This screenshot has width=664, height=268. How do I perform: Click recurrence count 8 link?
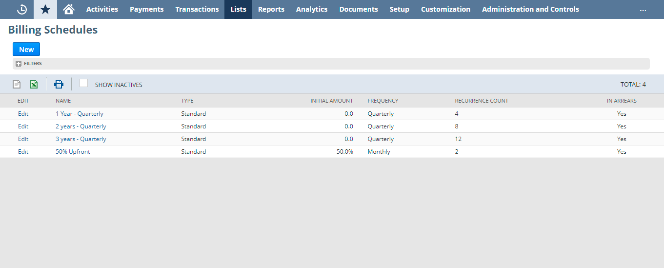click(457, 126)
